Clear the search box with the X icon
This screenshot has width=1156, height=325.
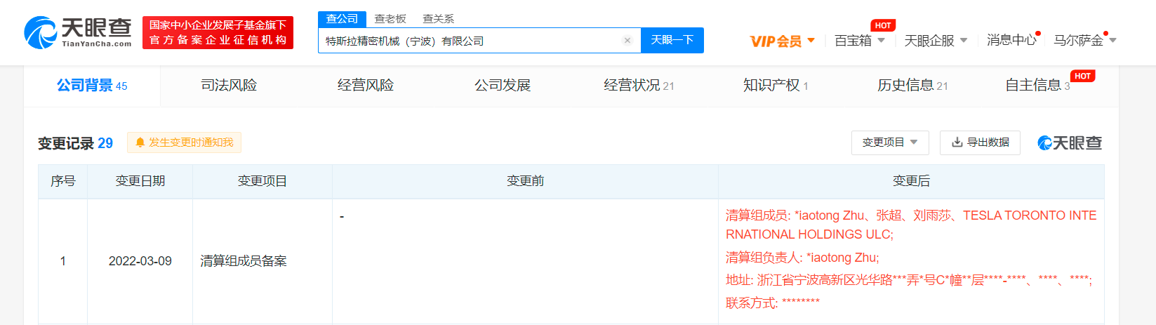tap(627, 41)
